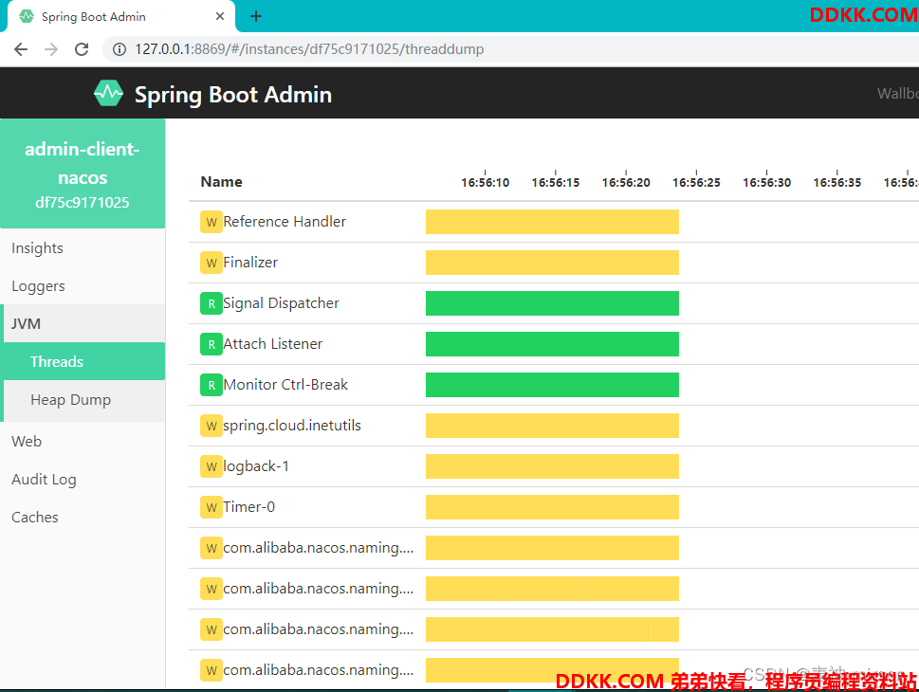
Task: Click the 16:56:20 time axis label
Action: coord(626,183)
